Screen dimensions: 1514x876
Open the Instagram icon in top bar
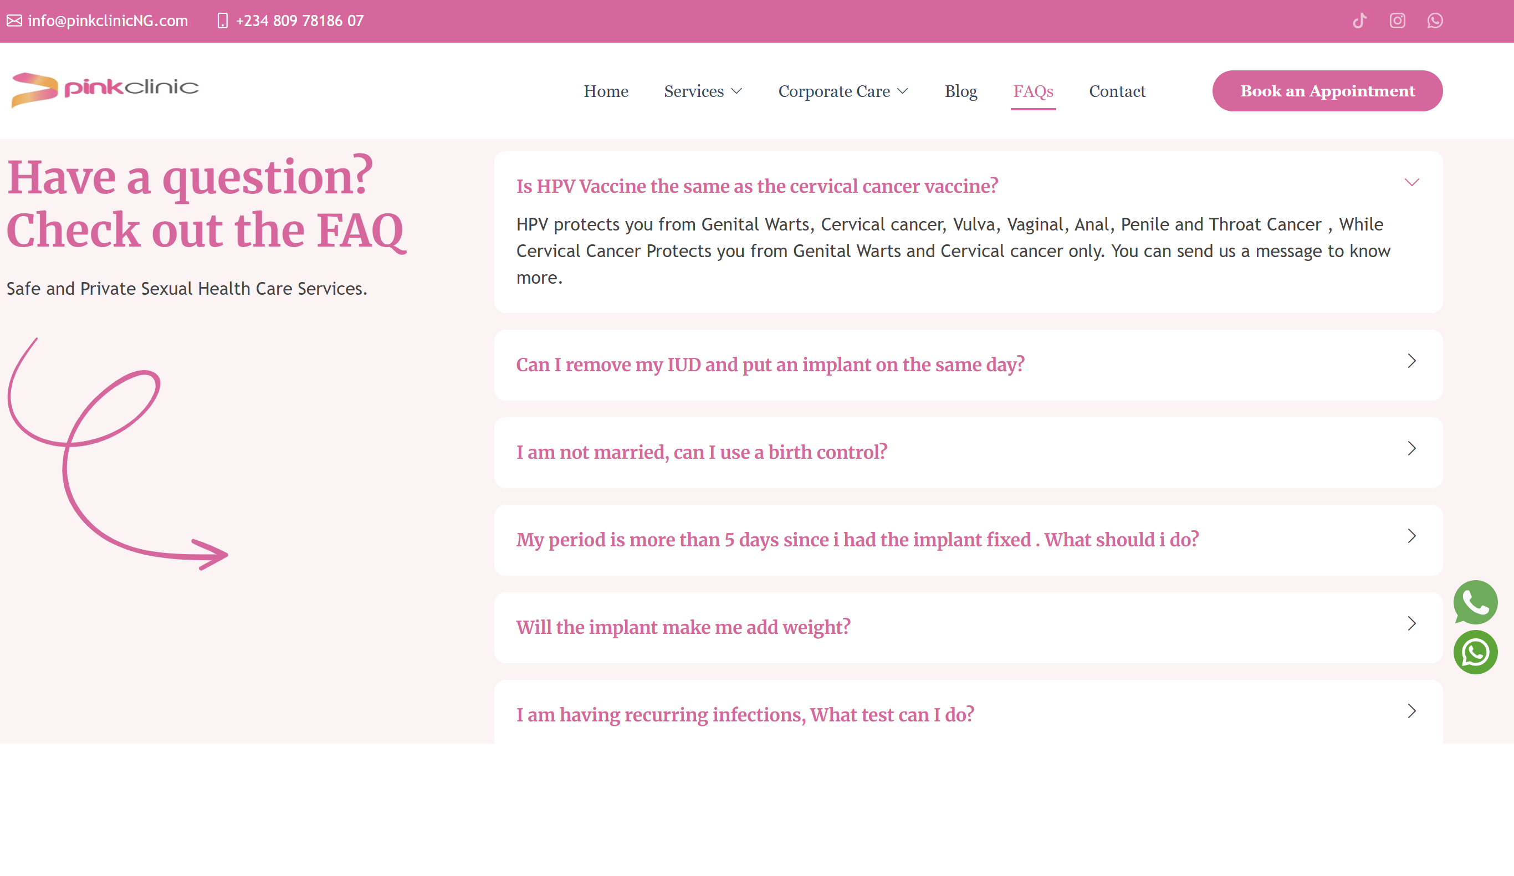[1398, 21]
